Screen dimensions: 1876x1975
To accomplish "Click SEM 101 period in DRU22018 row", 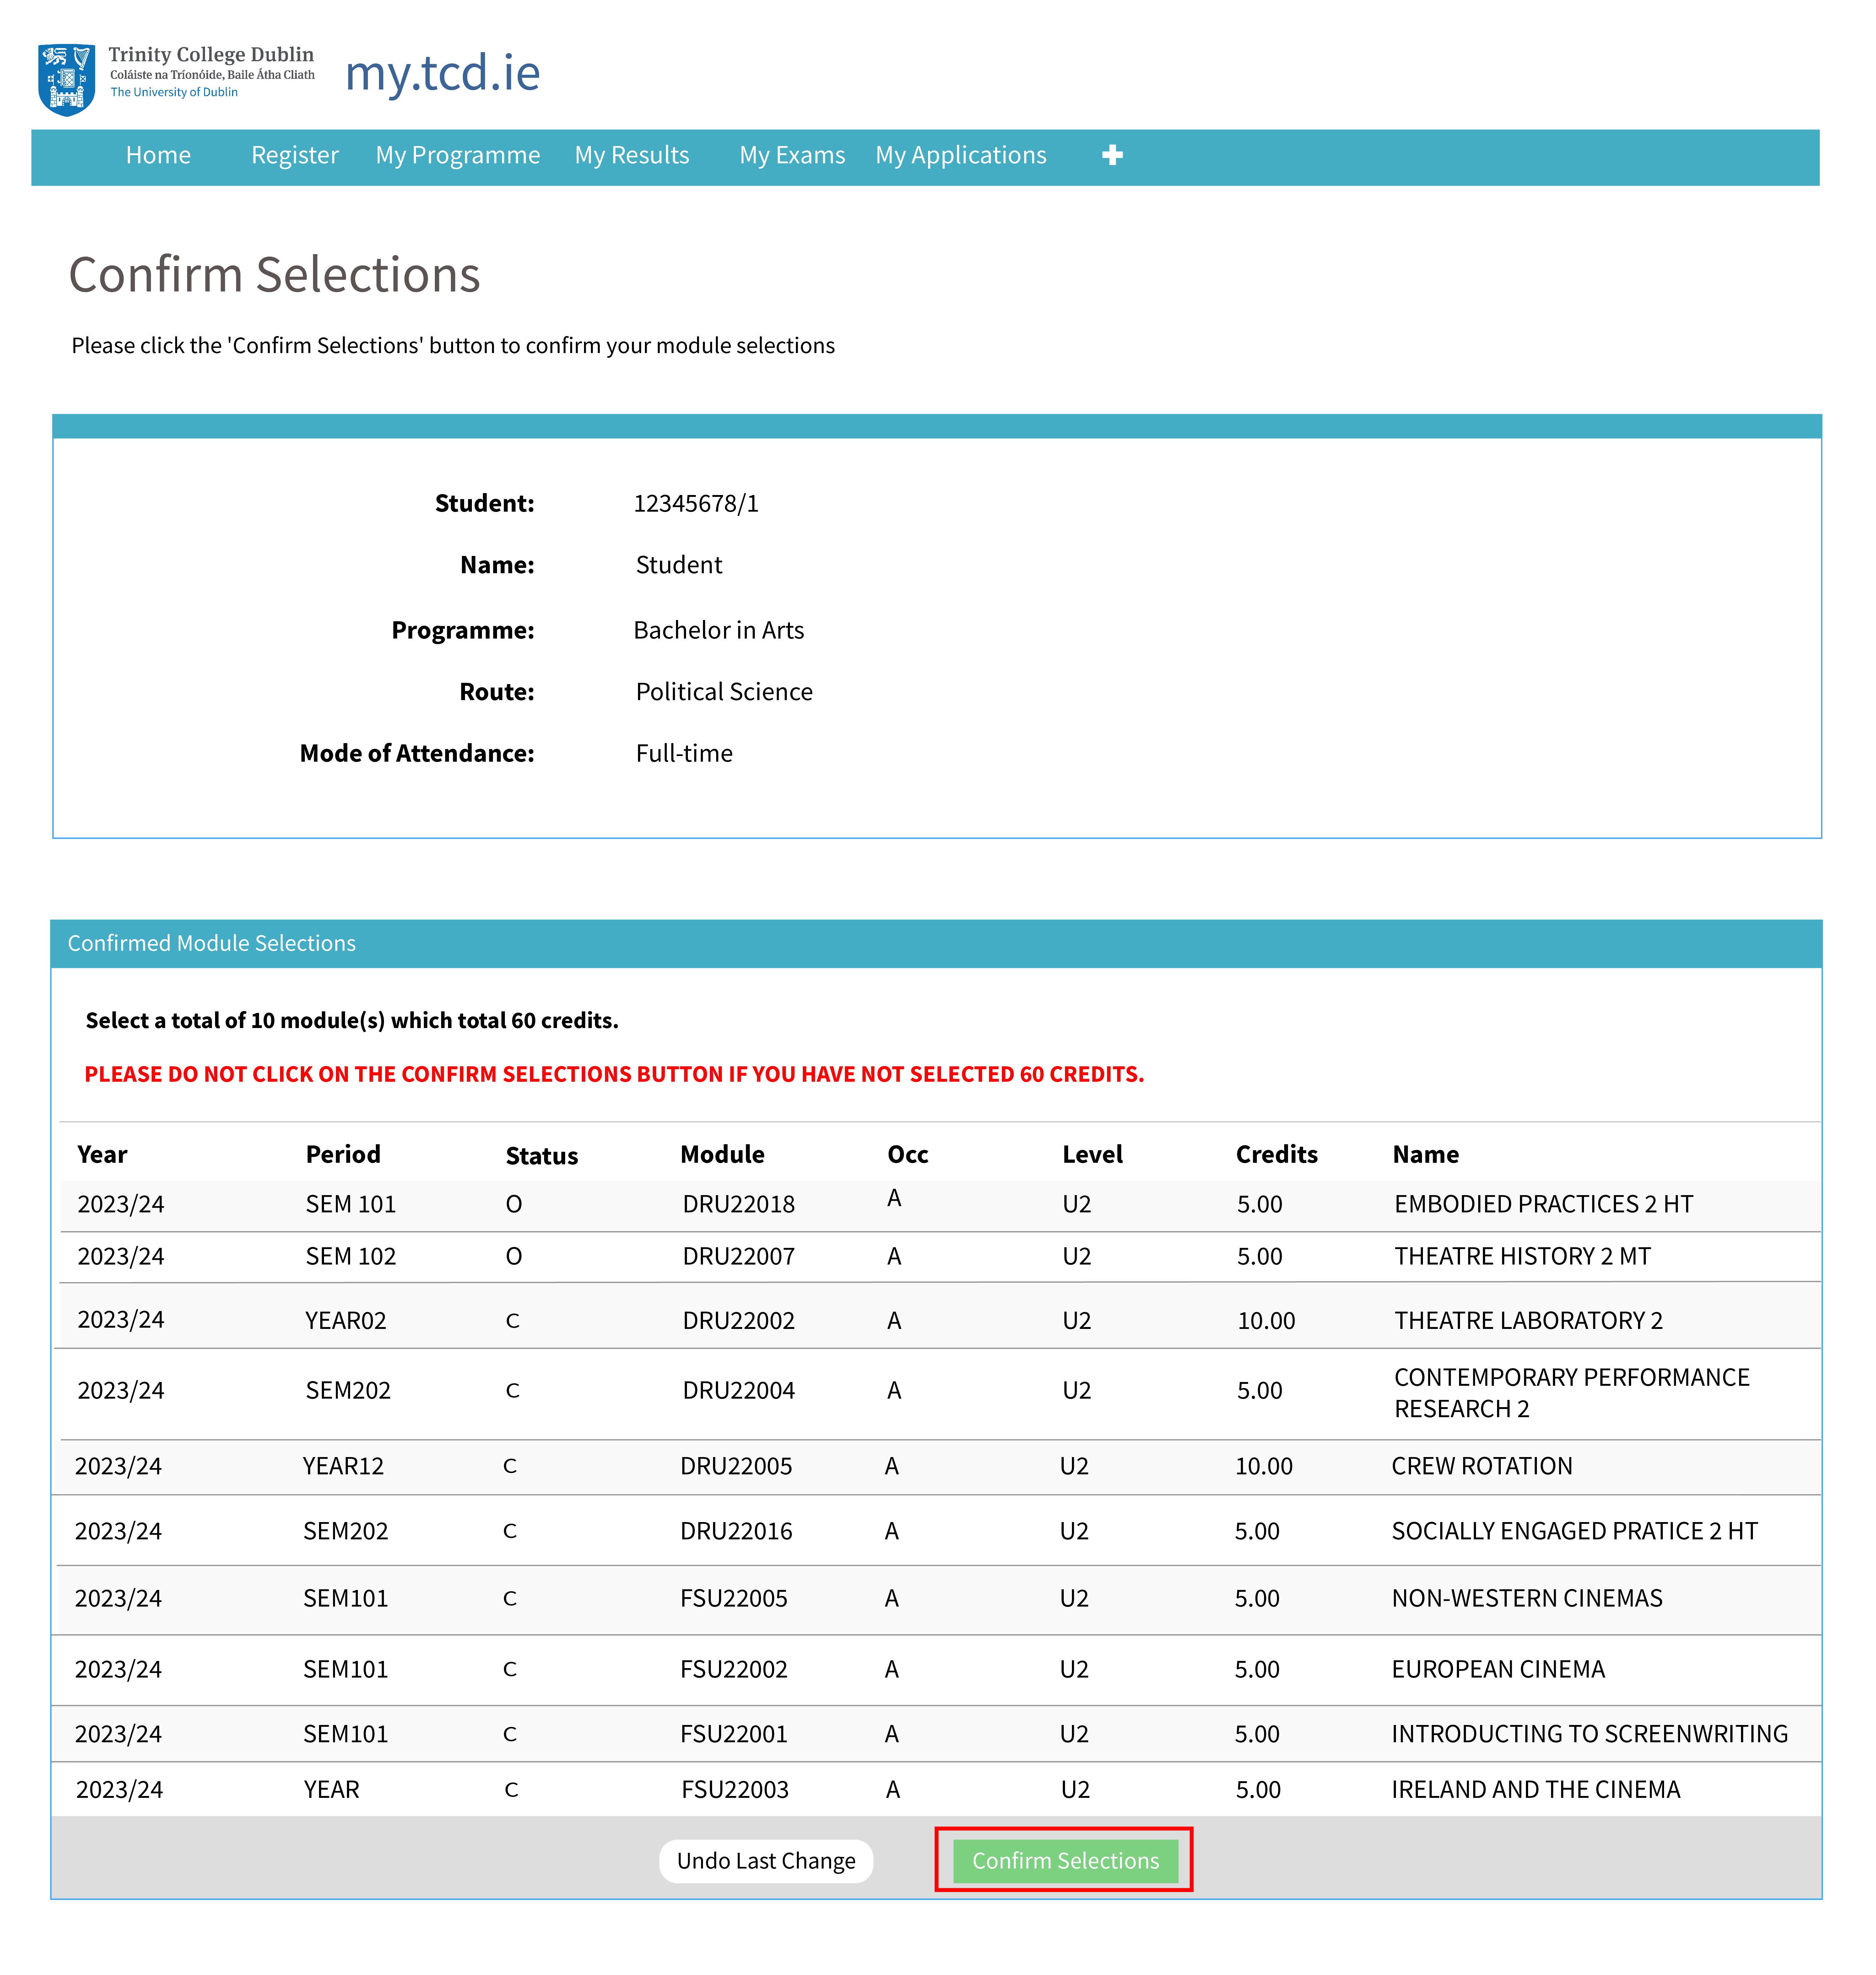I will click(x=351, y=1205).
